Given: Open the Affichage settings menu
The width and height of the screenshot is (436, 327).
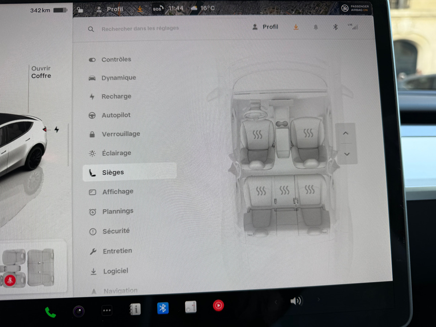Looking at the screenshot, I should [118, 191].
